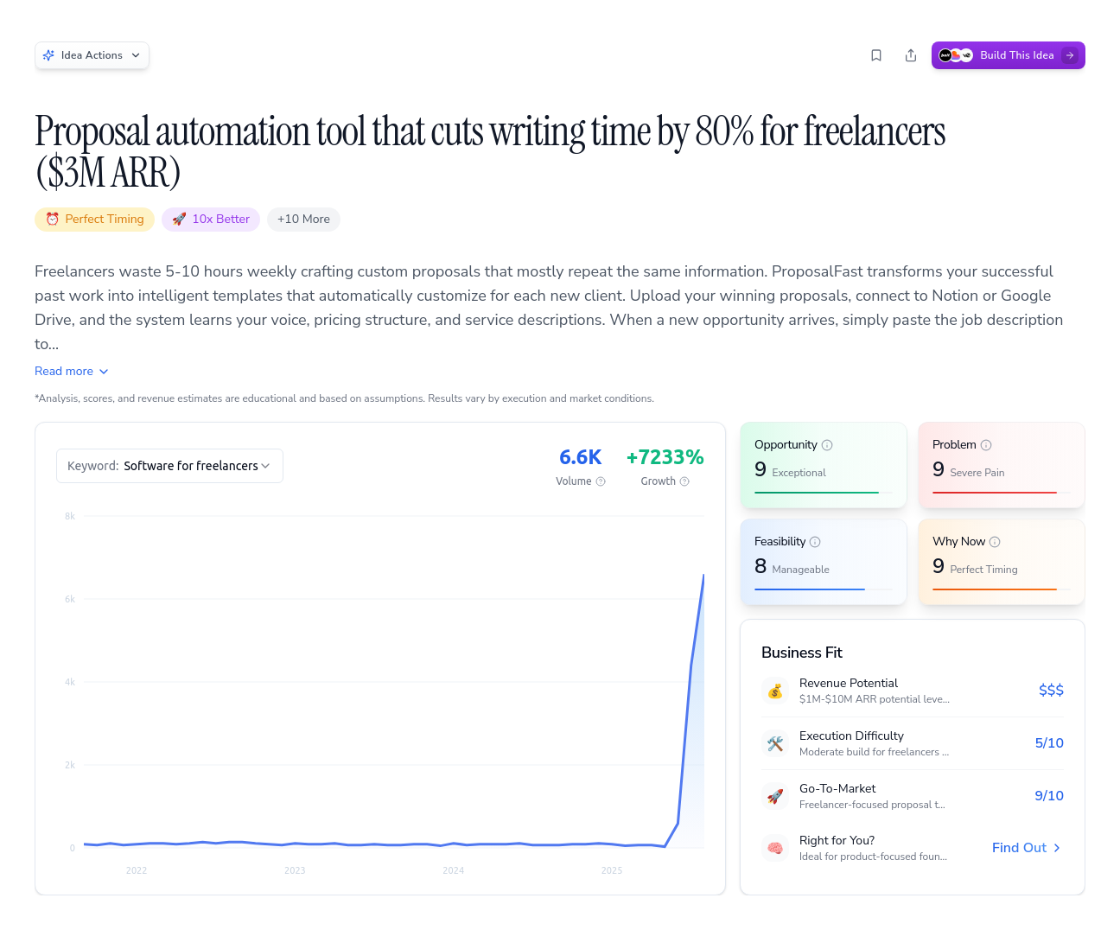The height and width of the screenshot is (930, 1120).
Task: Click the Find Out link
Action: (1026, 848)
